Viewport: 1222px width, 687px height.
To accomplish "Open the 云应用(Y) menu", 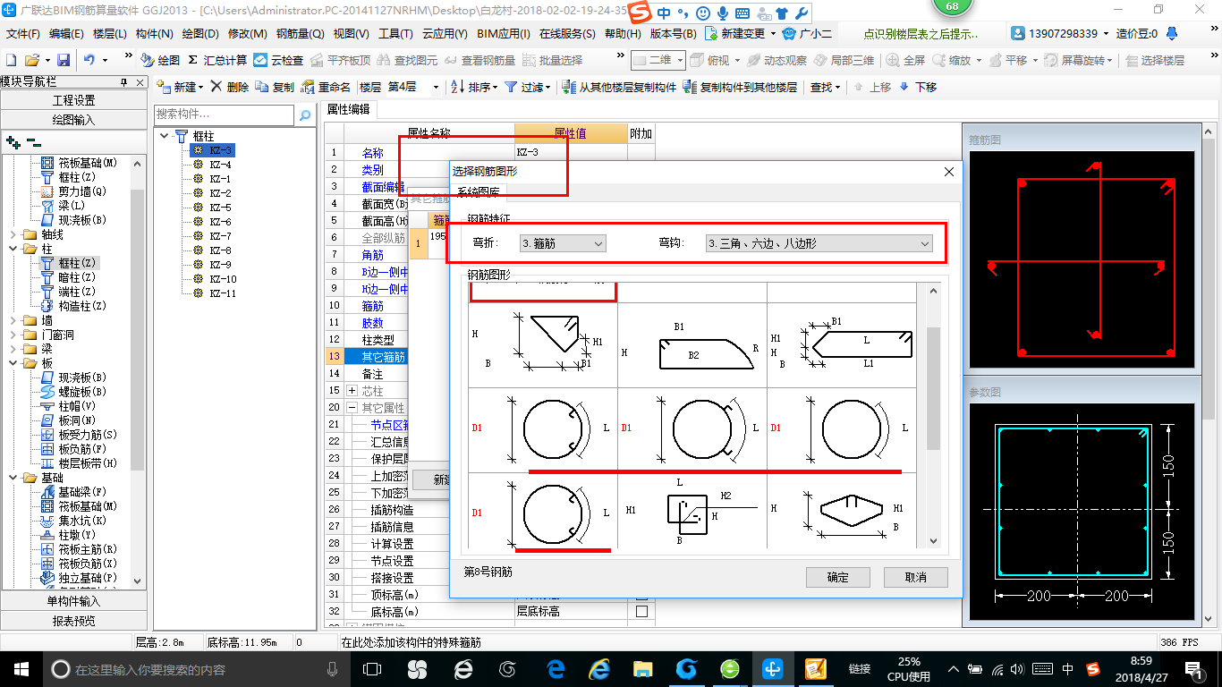I will 445,33.
